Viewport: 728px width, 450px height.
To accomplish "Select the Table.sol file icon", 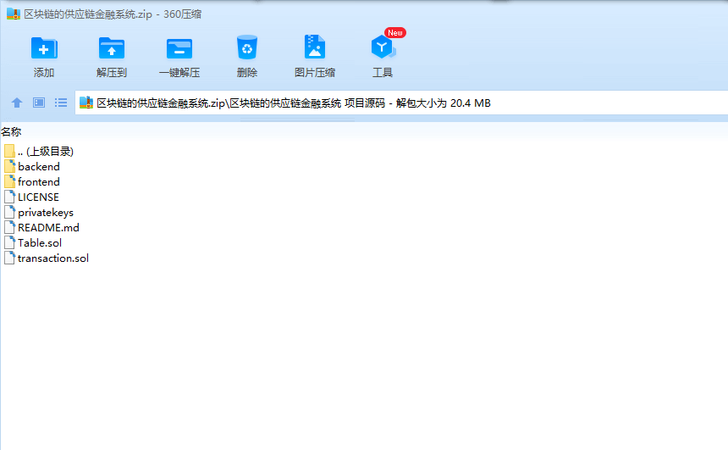I will pos(10,242).
